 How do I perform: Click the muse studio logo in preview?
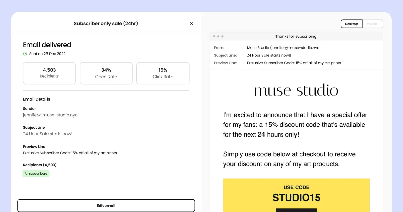(x=296, y=90)
